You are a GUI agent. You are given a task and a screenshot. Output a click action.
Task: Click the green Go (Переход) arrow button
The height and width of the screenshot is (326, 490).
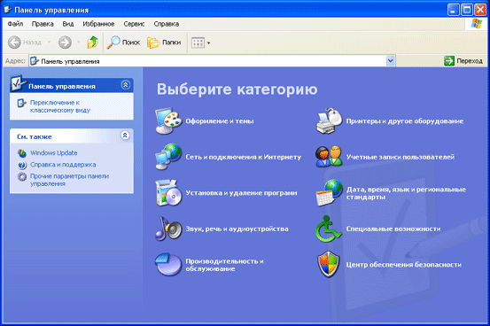pos(449,61)
